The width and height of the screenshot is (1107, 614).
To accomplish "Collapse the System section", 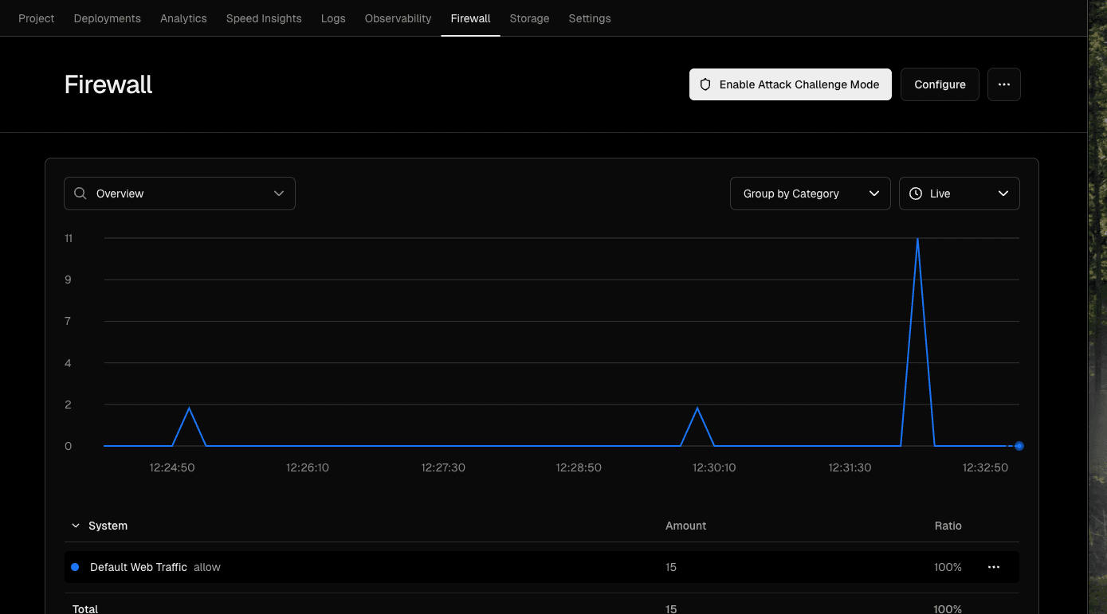I will tap(76, 526).
